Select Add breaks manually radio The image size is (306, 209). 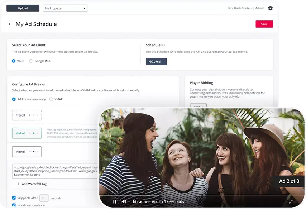[14, 99]
